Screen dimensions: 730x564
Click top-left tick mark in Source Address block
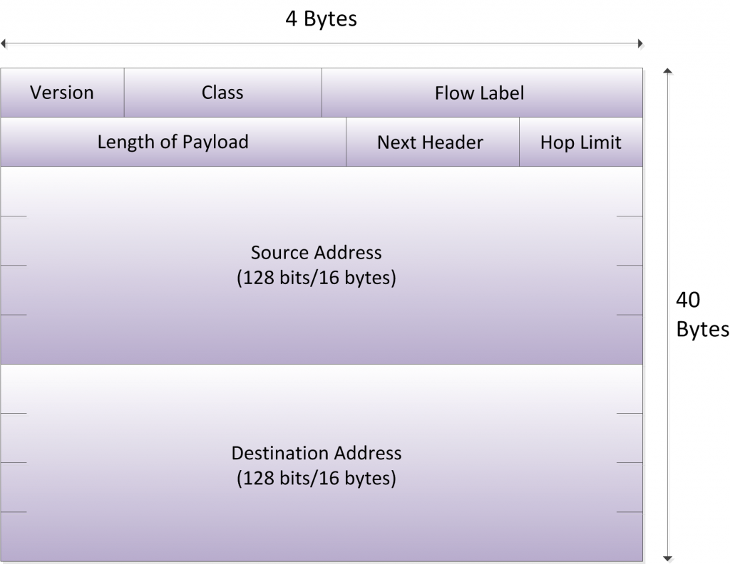point(14,216)
